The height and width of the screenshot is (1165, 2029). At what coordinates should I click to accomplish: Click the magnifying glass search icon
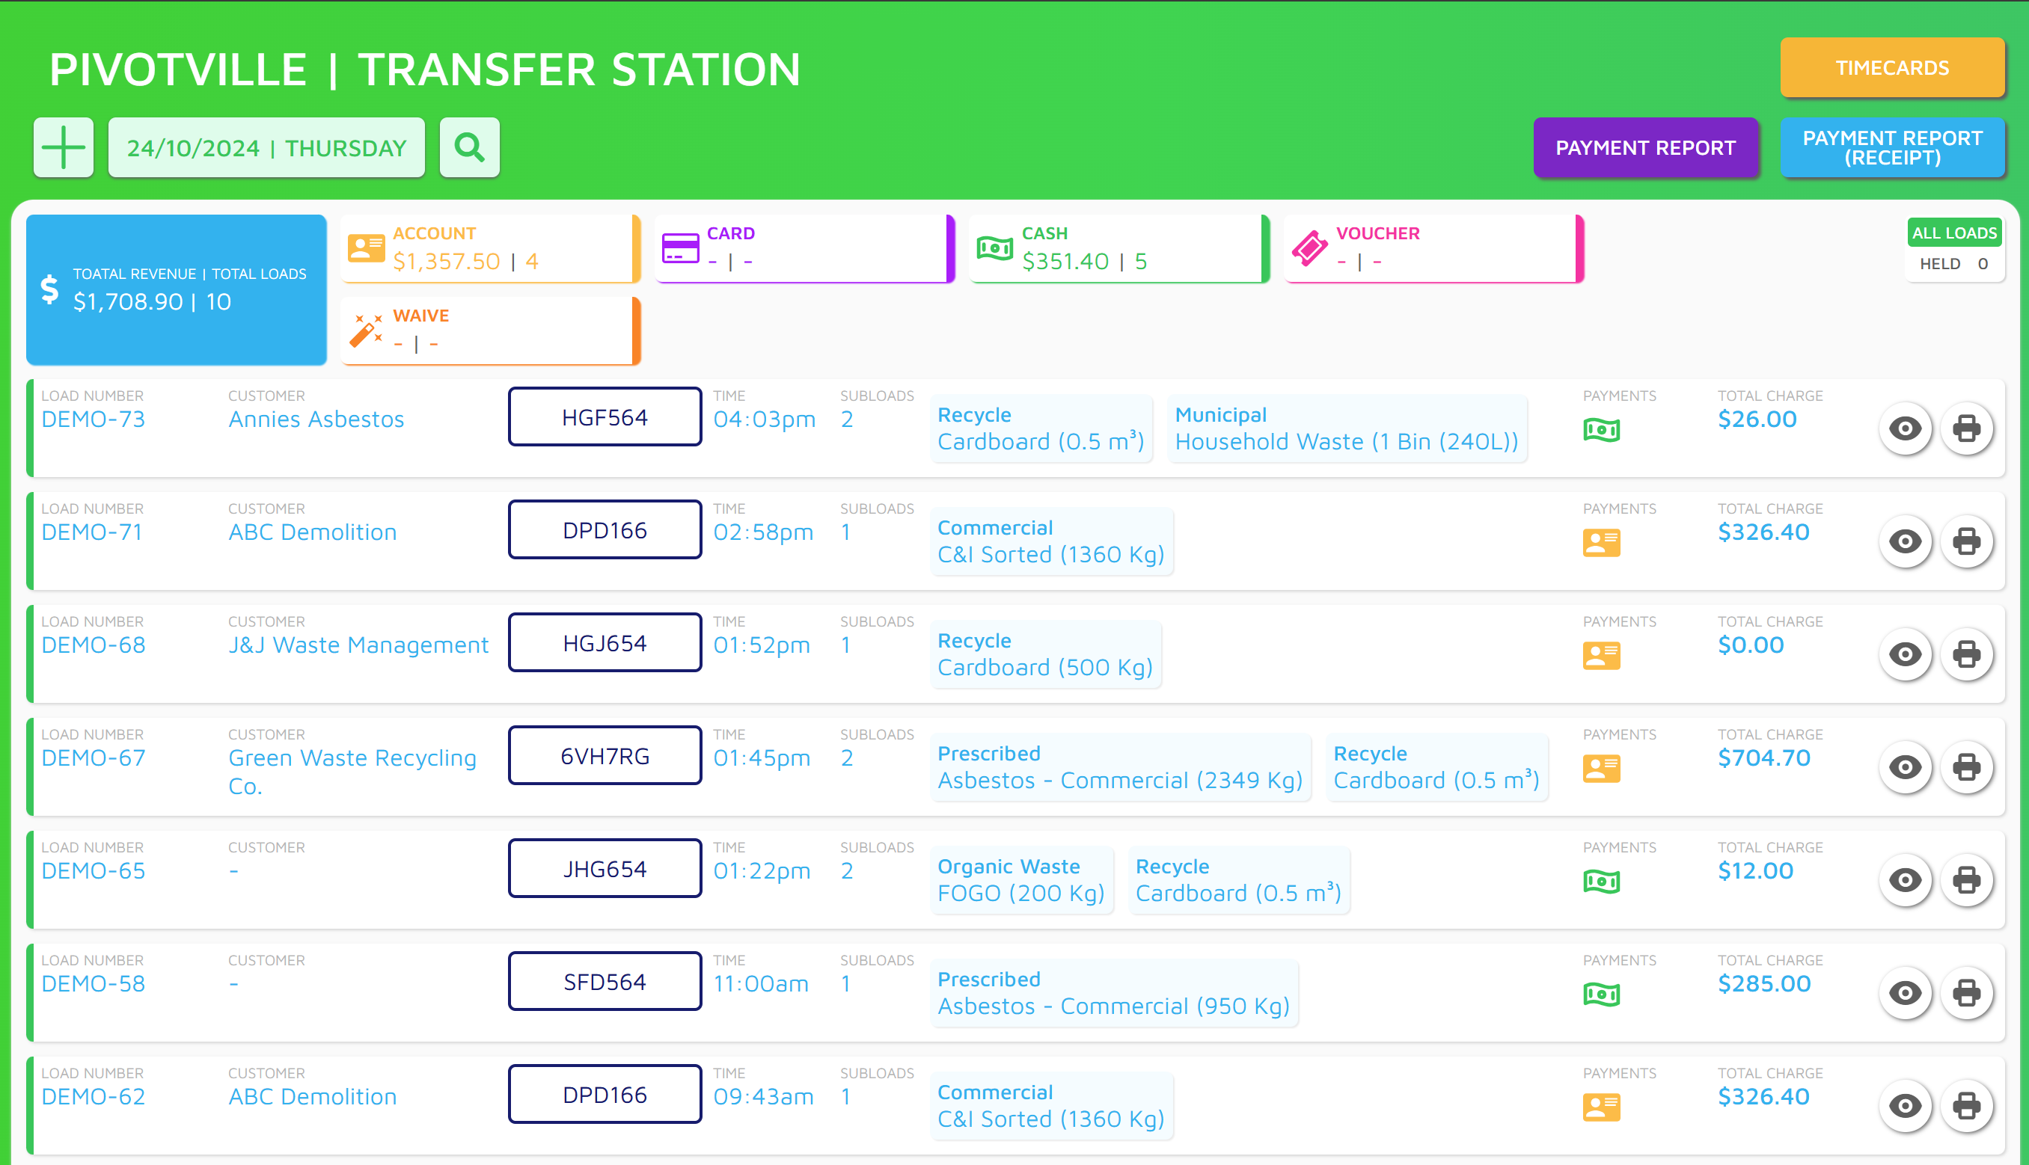(x=469, y=147)
